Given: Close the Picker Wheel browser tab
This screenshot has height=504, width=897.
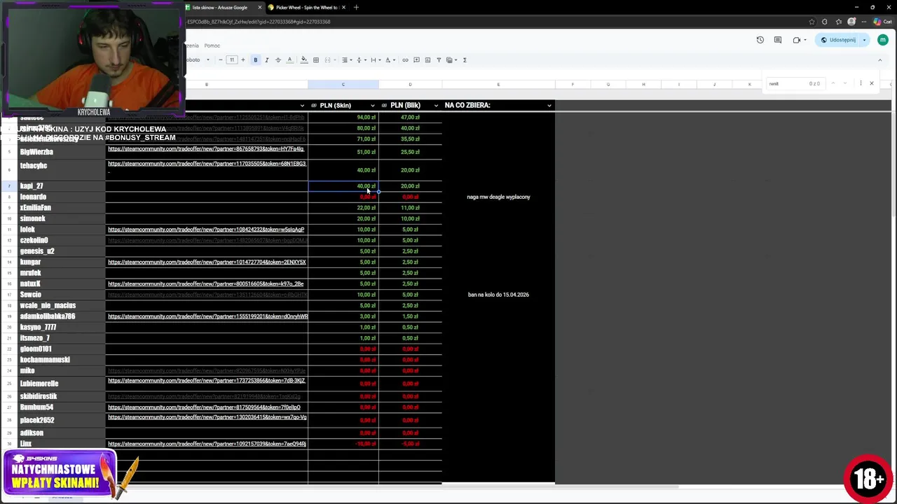Looking at the screenshot, I should [x=343, y=7].
